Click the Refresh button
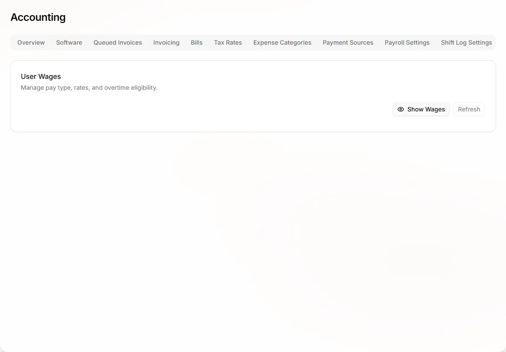Image resolution: width=506 pixels, height=352 pixels. tap(469, 110)
